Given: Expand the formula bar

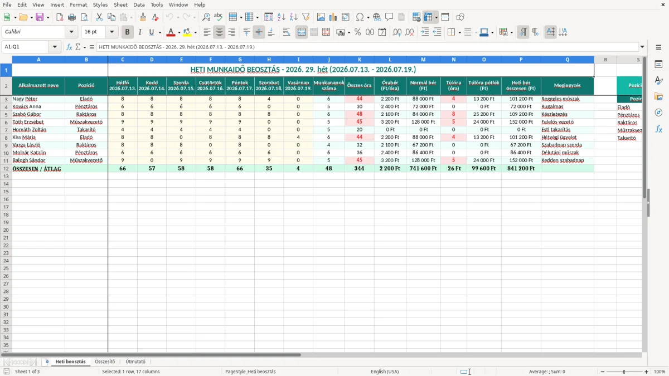Looking at the screenshot, I should 643,47.
